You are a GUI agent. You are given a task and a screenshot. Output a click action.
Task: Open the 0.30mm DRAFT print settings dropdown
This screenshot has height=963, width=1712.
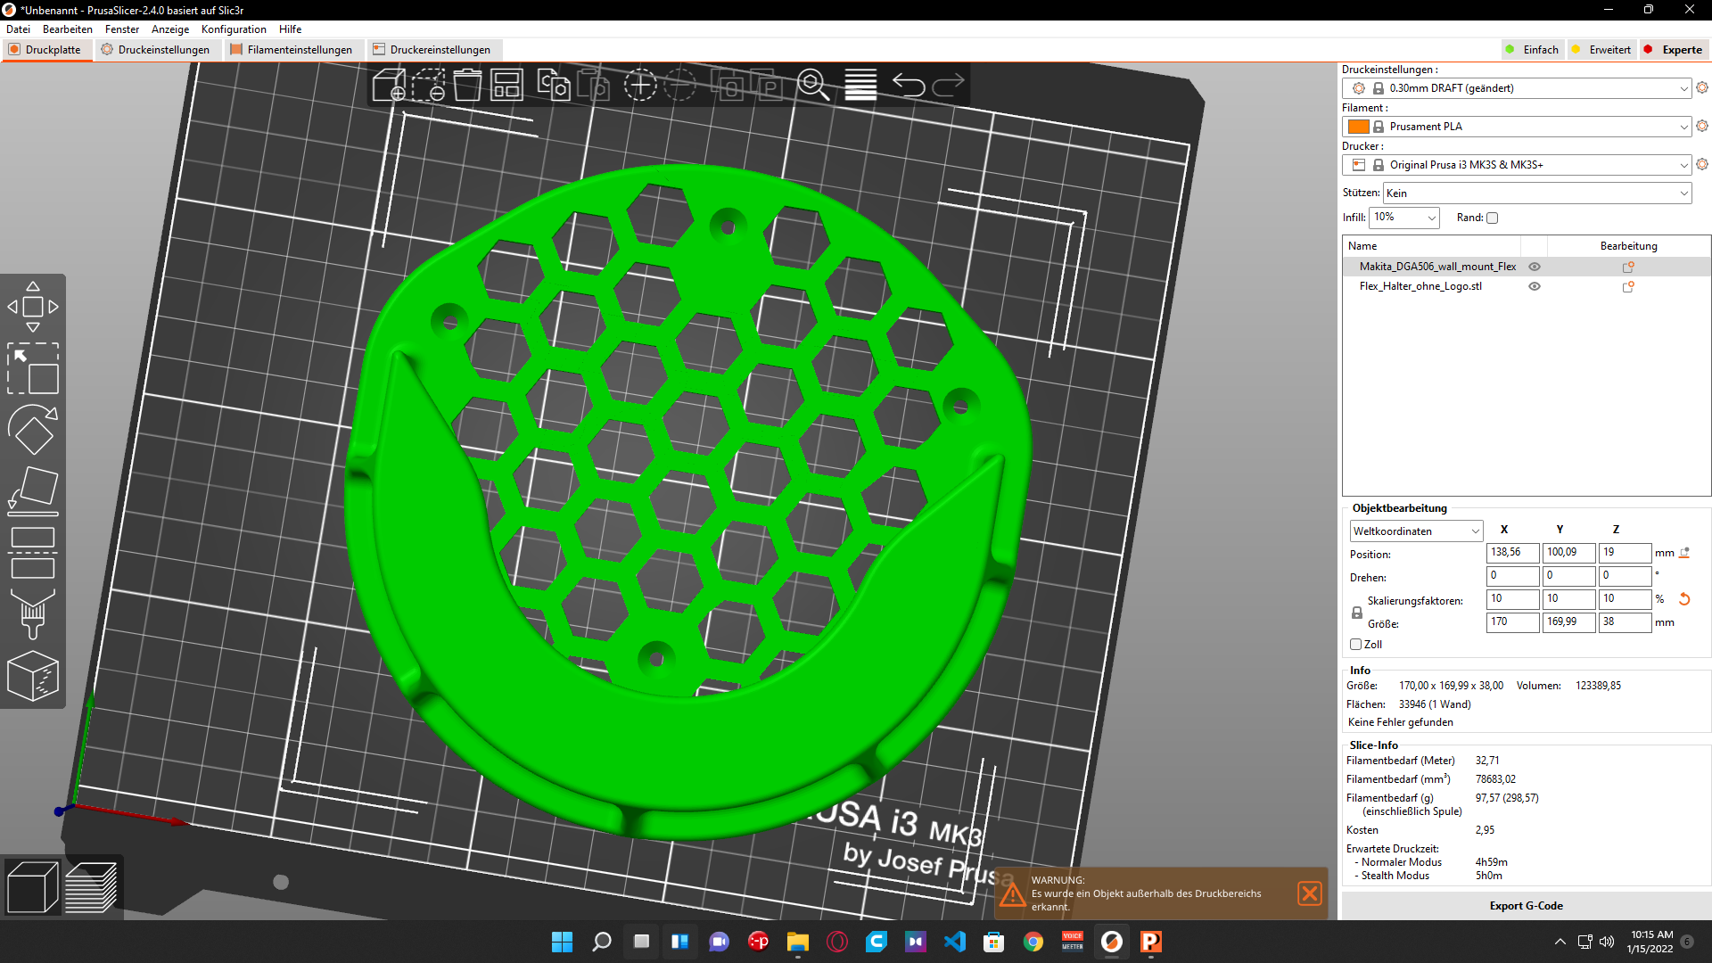(x=1517, y=88)
